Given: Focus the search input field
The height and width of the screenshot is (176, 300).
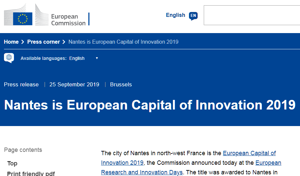Looking at the screenshot, I should click(252, 15).
